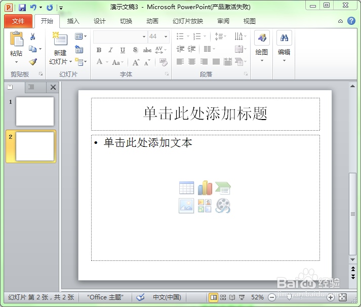
Task: Insert SmartArt graphic icon in placeholder
Action: [223, 188]
